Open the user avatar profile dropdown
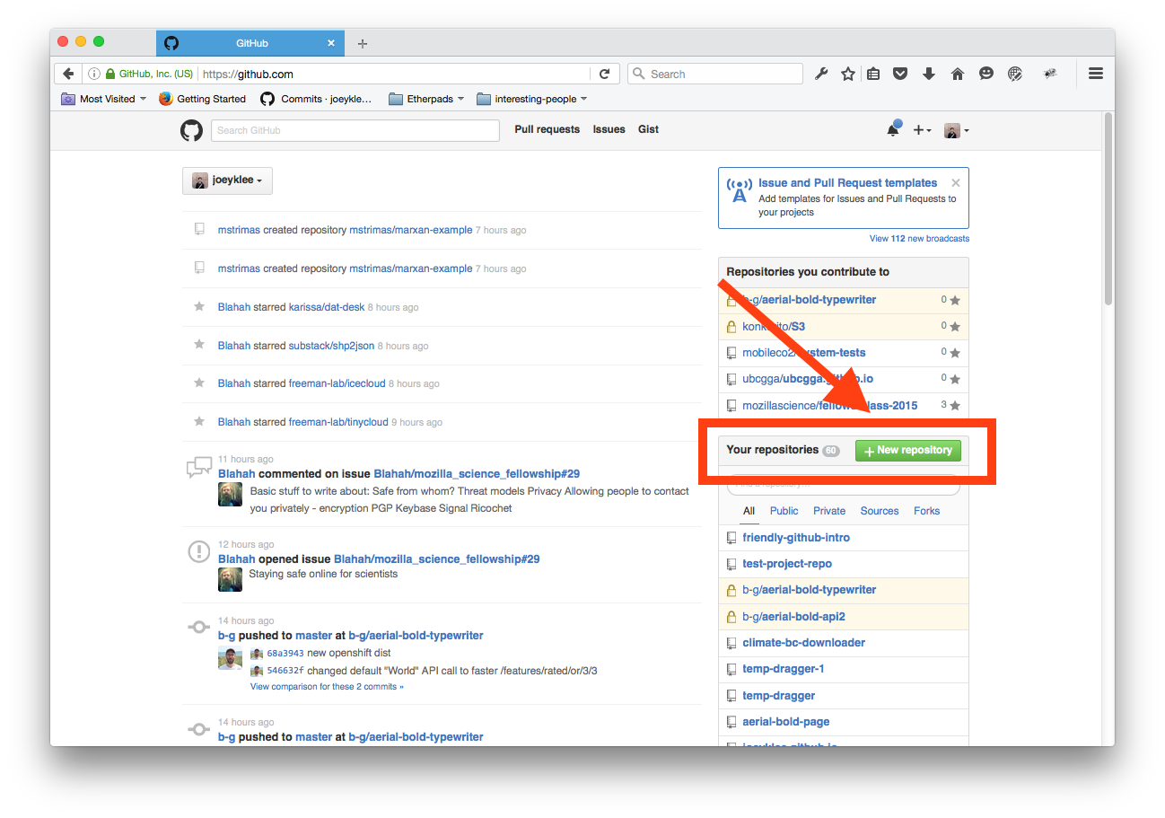Viewport: 1165px width, 818px height. [956, 130]
